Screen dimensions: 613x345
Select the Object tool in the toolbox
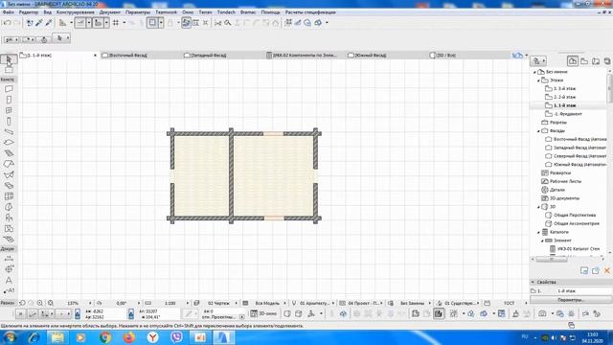tap(9, 218)
